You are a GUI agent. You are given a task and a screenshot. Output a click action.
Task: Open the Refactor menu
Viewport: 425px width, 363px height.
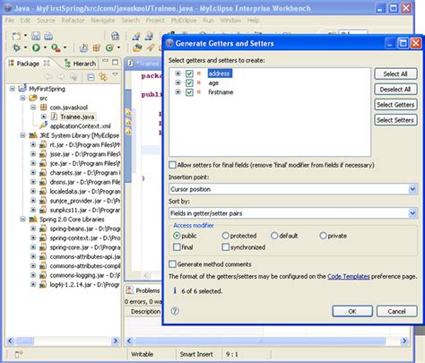(73, 21)
